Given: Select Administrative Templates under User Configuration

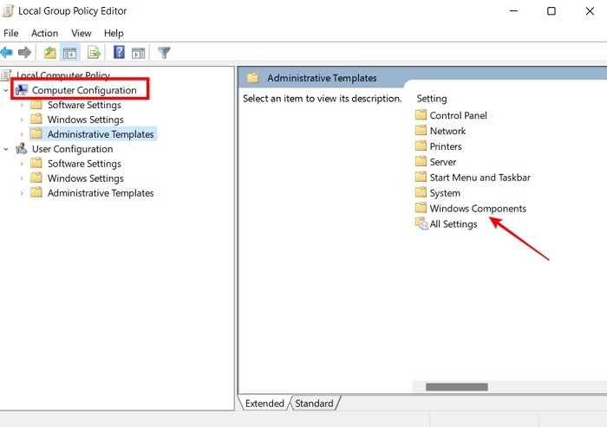Looking at the screenshot, I should (x=101, y=193).
